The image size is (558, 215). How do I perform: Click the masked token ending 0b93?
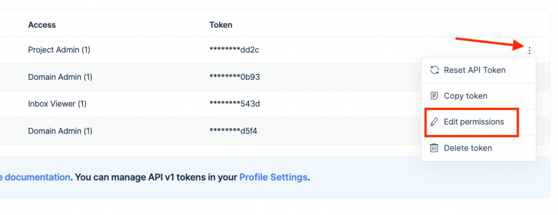pos(234,77)
